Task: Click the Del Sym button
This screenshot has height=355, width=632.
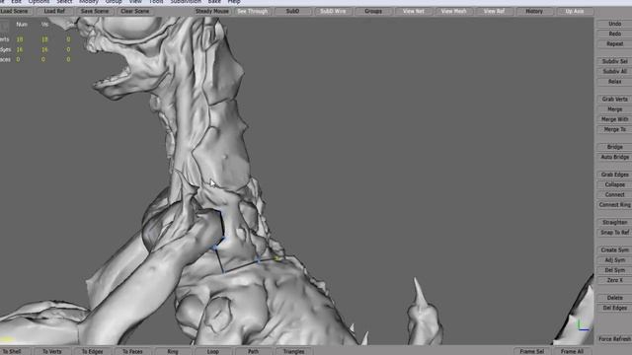Action: click(x=614, y=270)
